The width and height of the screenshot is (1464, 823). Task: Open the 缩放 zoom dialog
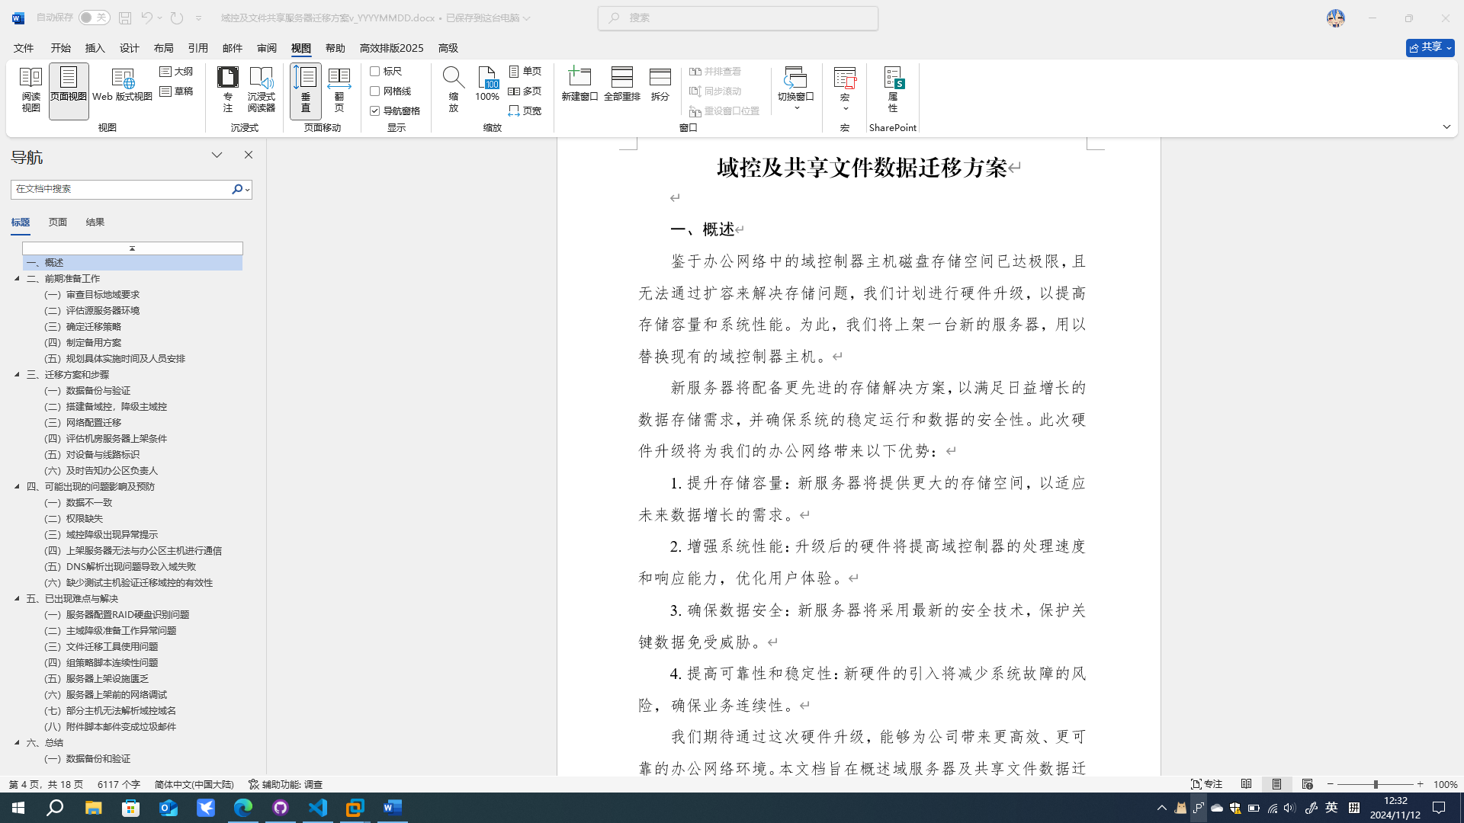point(453,91)
